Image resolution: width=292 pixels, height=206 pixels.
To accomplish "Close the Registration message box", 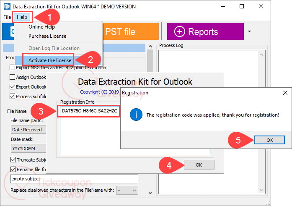I will coord(285,93).
